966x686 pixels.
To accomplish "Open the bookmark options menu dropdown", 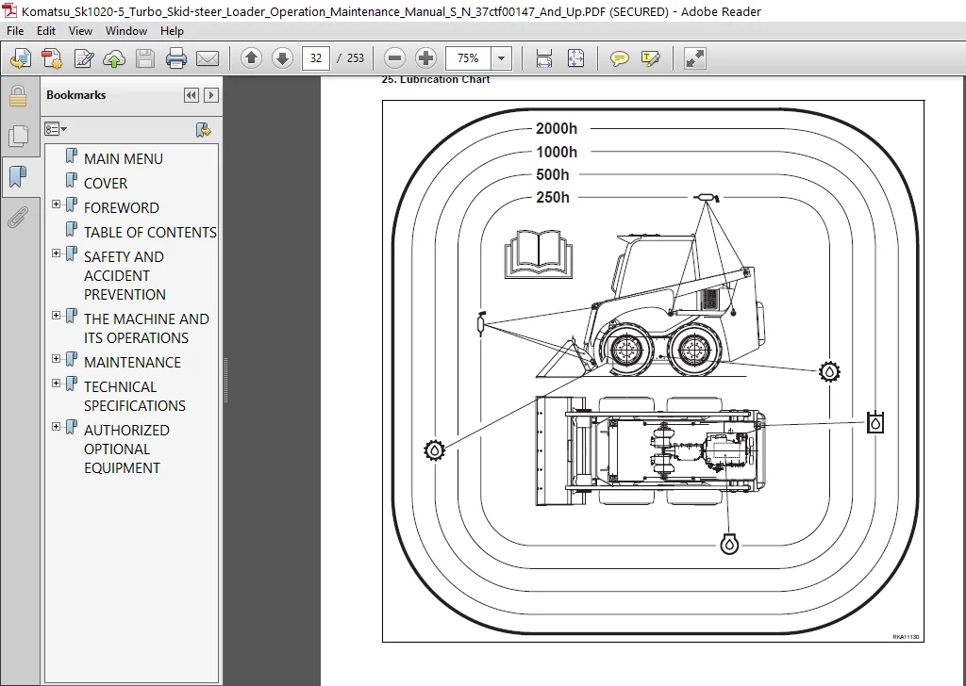I will point(56,129).
